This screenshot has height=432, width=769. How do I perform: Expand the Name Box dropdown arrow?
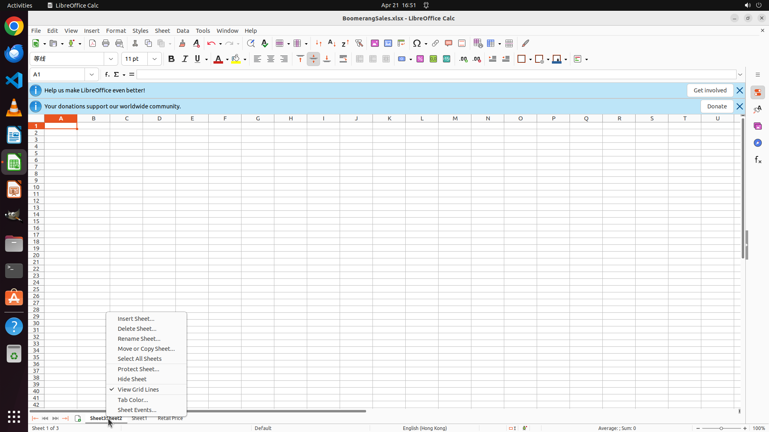(92, 75)
